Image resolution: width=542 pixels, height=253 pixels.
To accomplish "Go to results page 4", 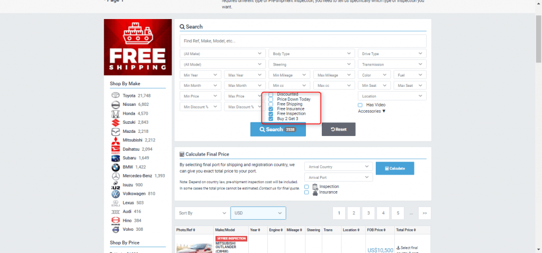I will [383, 213].
